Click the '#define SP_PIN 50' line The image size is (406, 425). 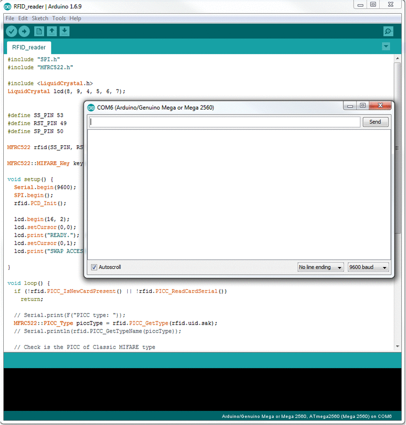(x=35, y=131)
